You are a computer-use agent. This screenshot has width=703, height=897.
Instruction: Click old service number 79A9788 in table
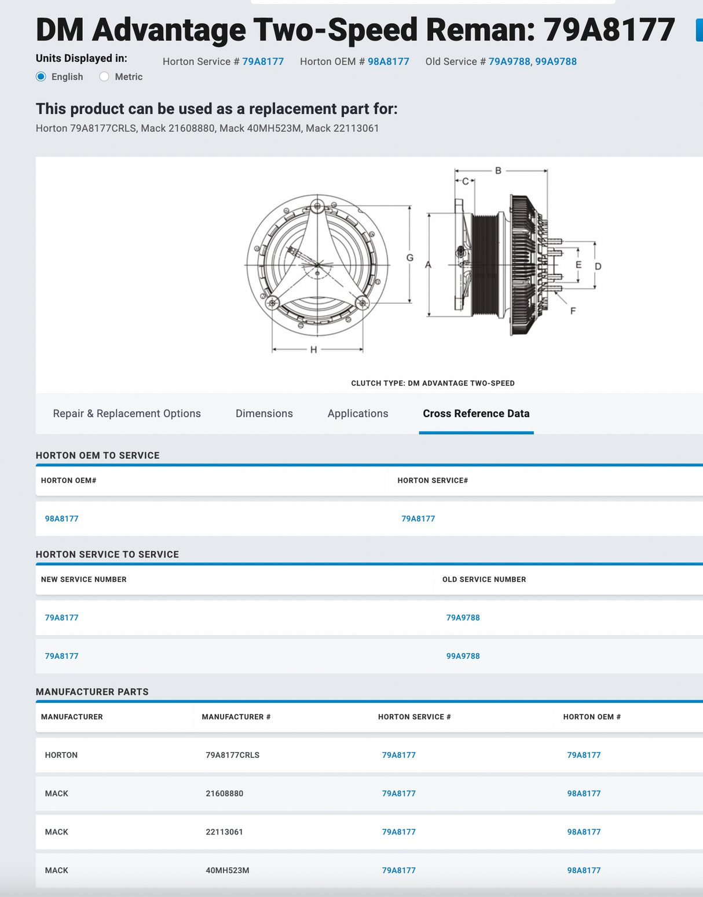(463, 618)
